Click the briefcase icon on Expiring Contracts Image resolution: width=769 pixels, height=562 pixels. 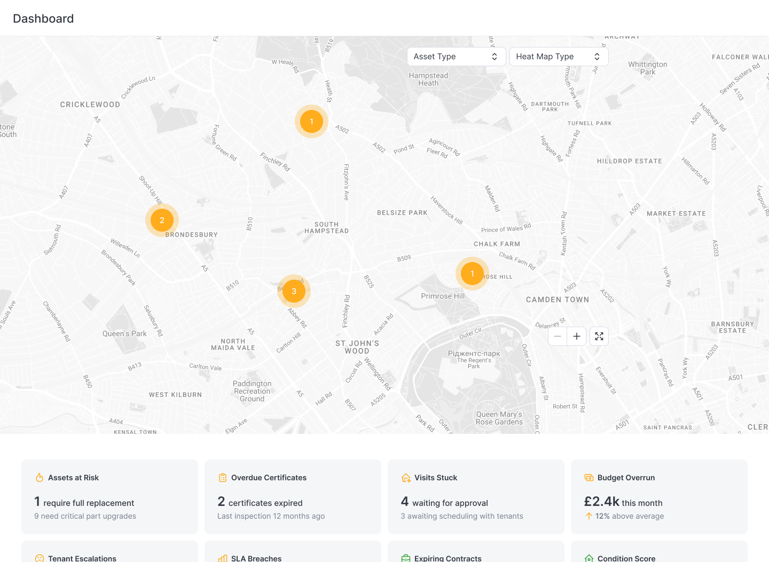[x=406, y=558]
